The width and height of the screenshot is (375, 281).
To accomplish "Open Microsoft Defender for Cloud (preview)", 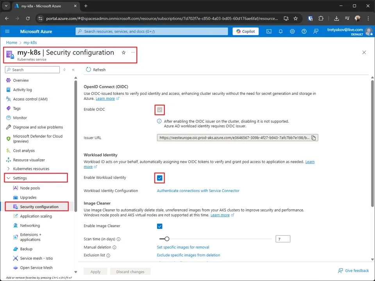I will pos(37,139).
